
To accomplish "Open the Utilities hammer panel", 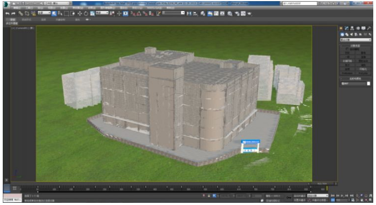I will coord(369,28).
